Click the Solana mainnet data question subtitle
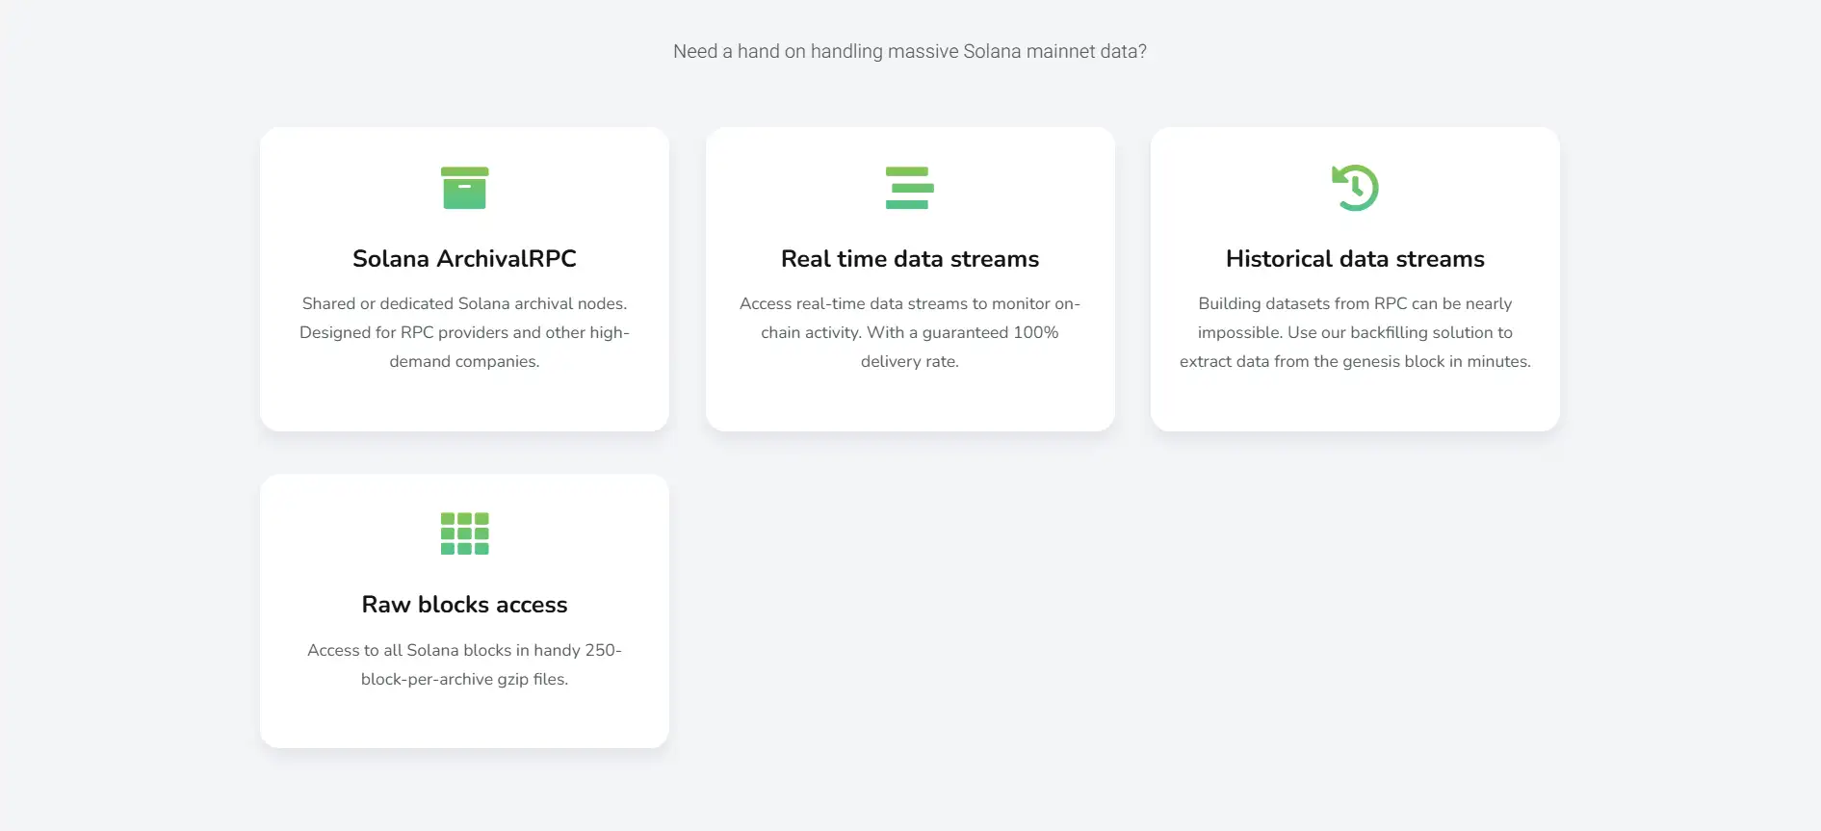 pos(909,52)
